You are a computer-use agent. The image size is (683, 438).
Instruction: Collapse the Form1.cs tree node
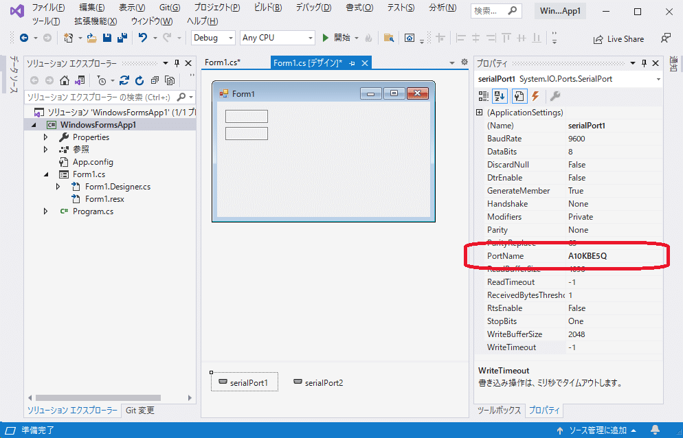pyautogui.click(x=46, y=174)
